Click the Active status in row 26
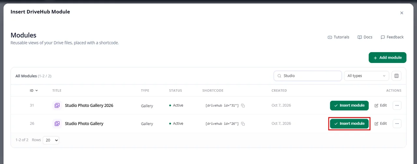The width and height of the screenshot is (417, 164). pyautogui.click(x=176, y=124)
